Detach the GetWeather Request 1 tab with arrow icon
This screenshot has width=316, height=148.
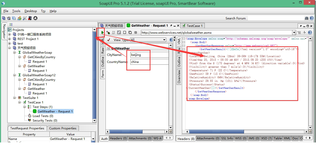[x=172, y=26]
